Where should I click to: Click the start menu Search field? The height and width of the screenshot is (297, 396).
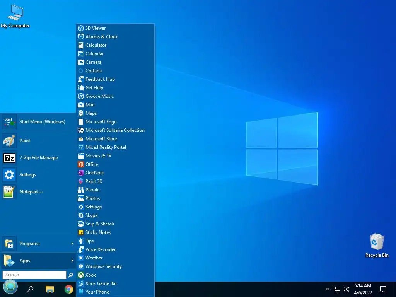click(x=34, y=275)
